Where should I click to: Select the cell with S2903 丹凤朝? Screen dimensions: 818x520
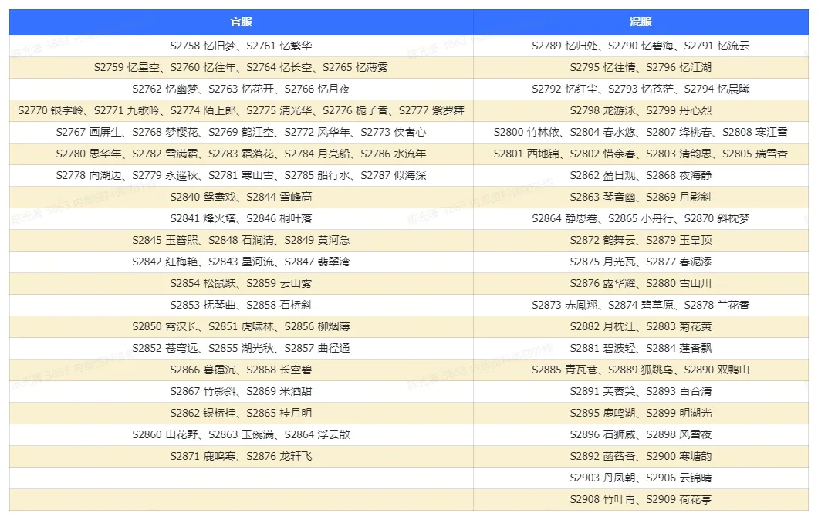(641, 478)
